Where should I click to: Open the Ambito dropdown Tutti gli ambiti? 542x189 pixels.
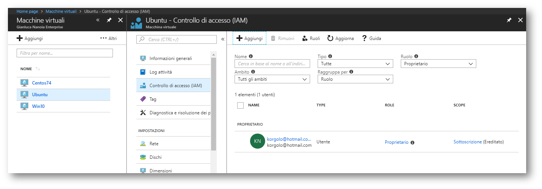[x=272, y=79]
